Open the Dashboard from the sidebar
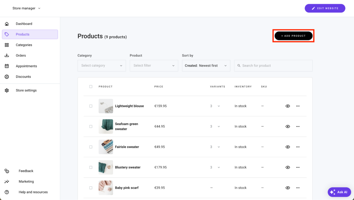Image resolution: width=354 pixels, height=200 pixels. click(x=24, y=23)
